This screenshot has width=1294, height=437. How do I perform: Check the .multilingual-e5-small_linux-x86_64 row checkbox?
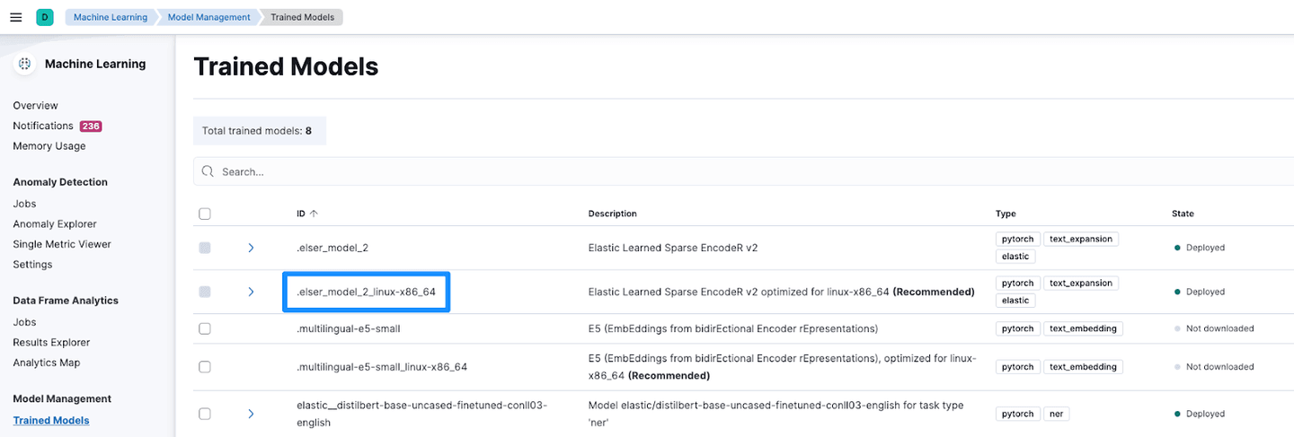pos(205,367)
